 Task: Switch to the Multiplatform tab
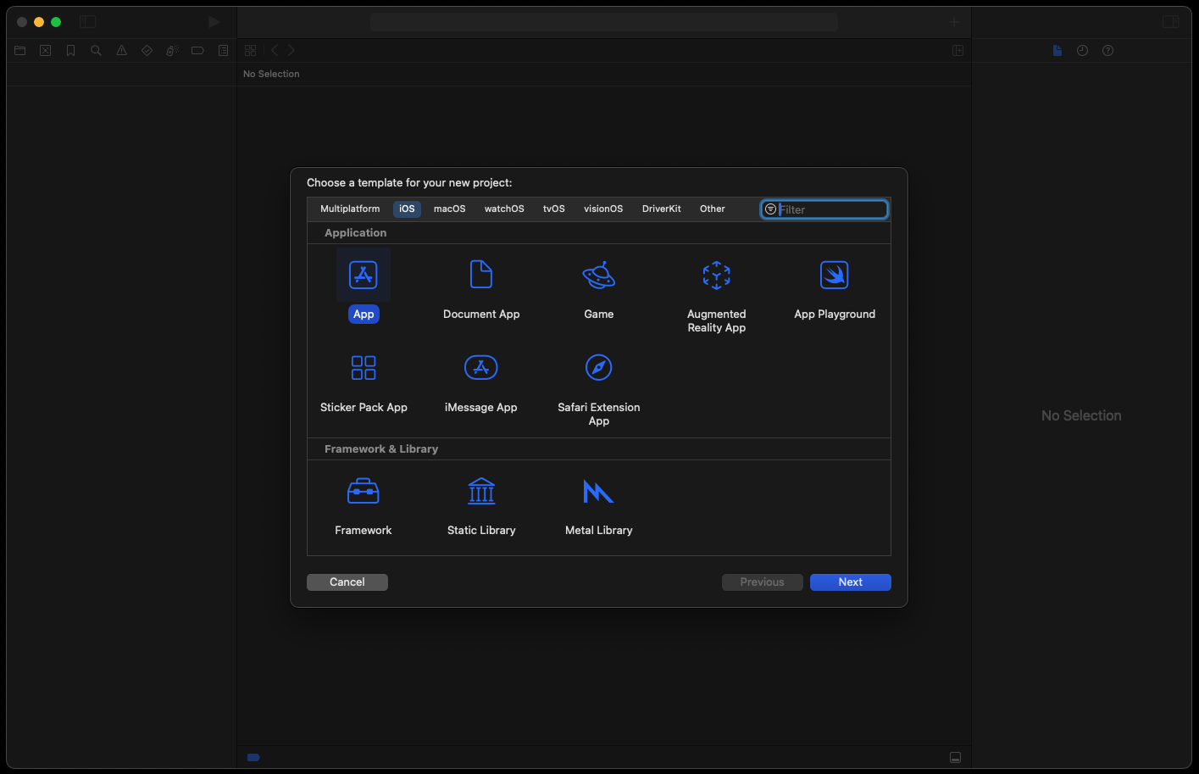coord(350,209)
